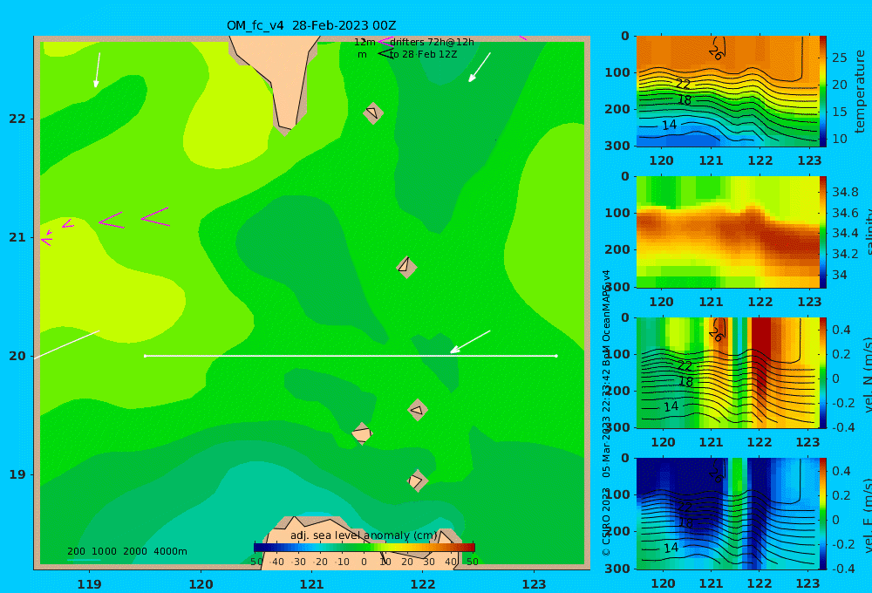Open the vel. E section plot
The height and width of the screenshot is (593, 872).
tap(727, 514)
